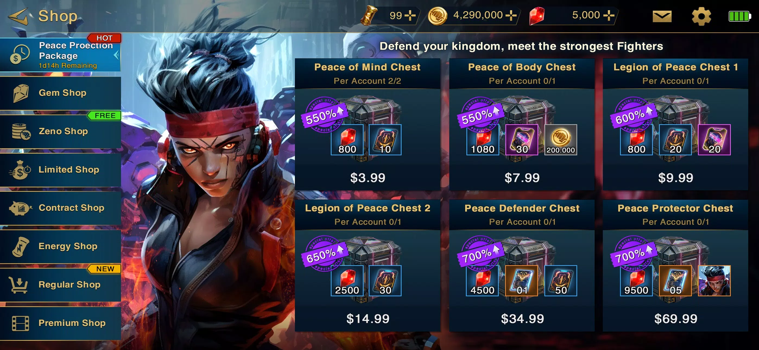759x350 pixels.
Task: Tap the 800 red gems reward in Peace of Mind Chest
Action: click(x=347, y=140)
